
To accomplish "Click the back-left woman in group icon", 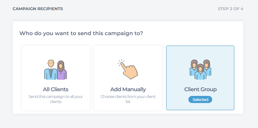I will point(193,68).
